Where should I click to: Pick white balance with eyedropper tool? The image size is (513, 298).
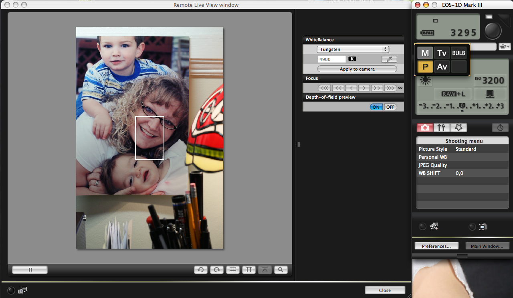pyautogui.click(x=389, y=59)
